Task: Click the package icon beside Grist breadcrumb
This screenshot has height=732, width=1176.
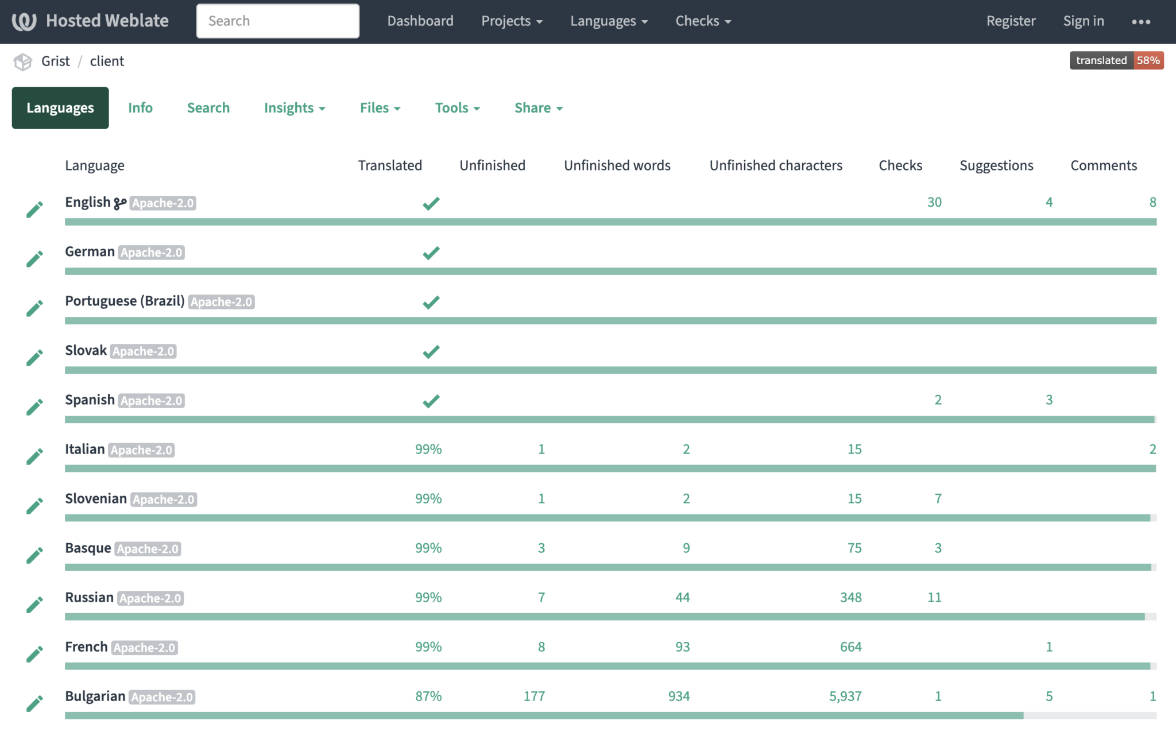Action: click(22, 61)
